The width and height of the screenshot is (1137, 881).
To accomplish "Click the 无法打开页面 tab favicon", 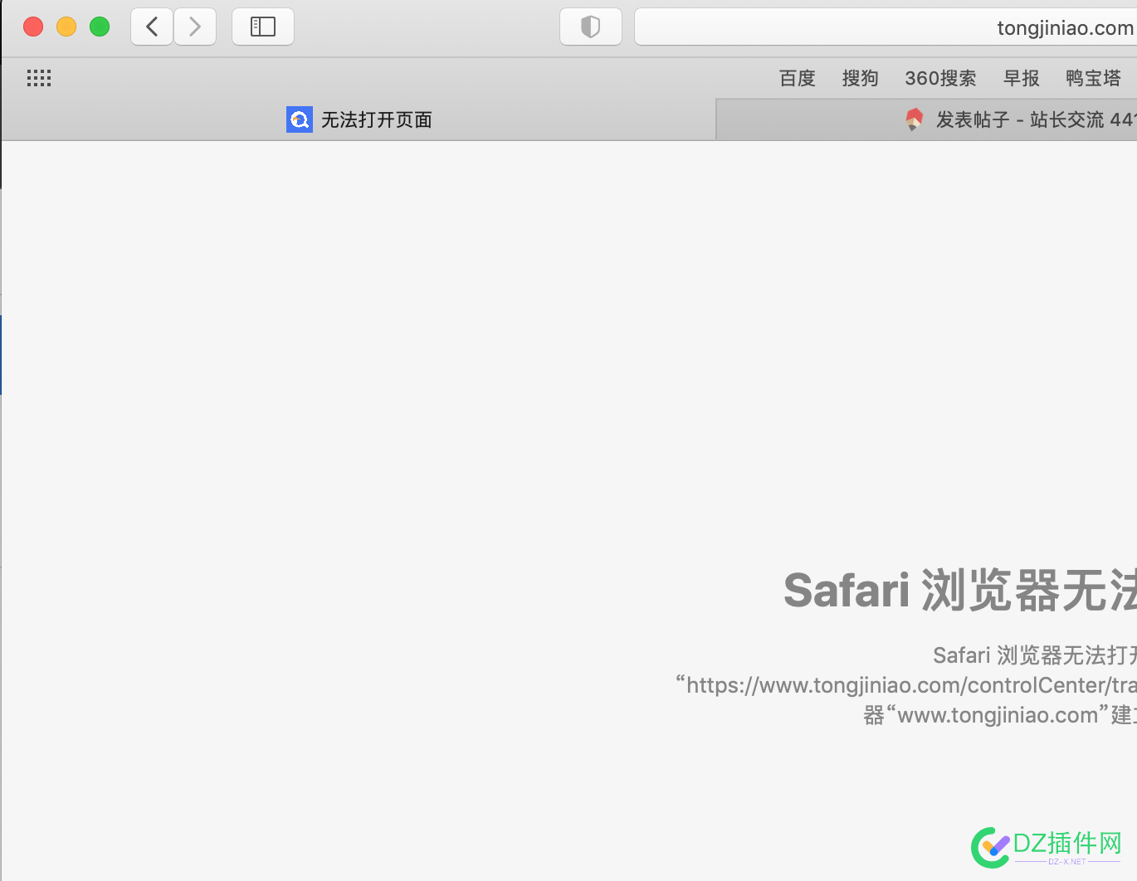I will pyautogui.click(x=300, y=119).
